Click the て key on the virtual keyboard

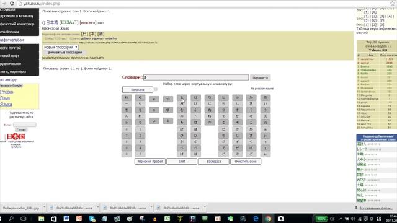tap(223, 116)
